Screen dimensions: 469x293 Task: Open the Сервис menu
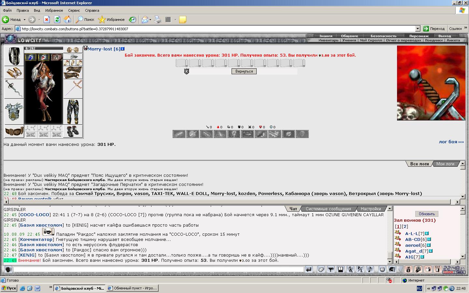[74, 10]
